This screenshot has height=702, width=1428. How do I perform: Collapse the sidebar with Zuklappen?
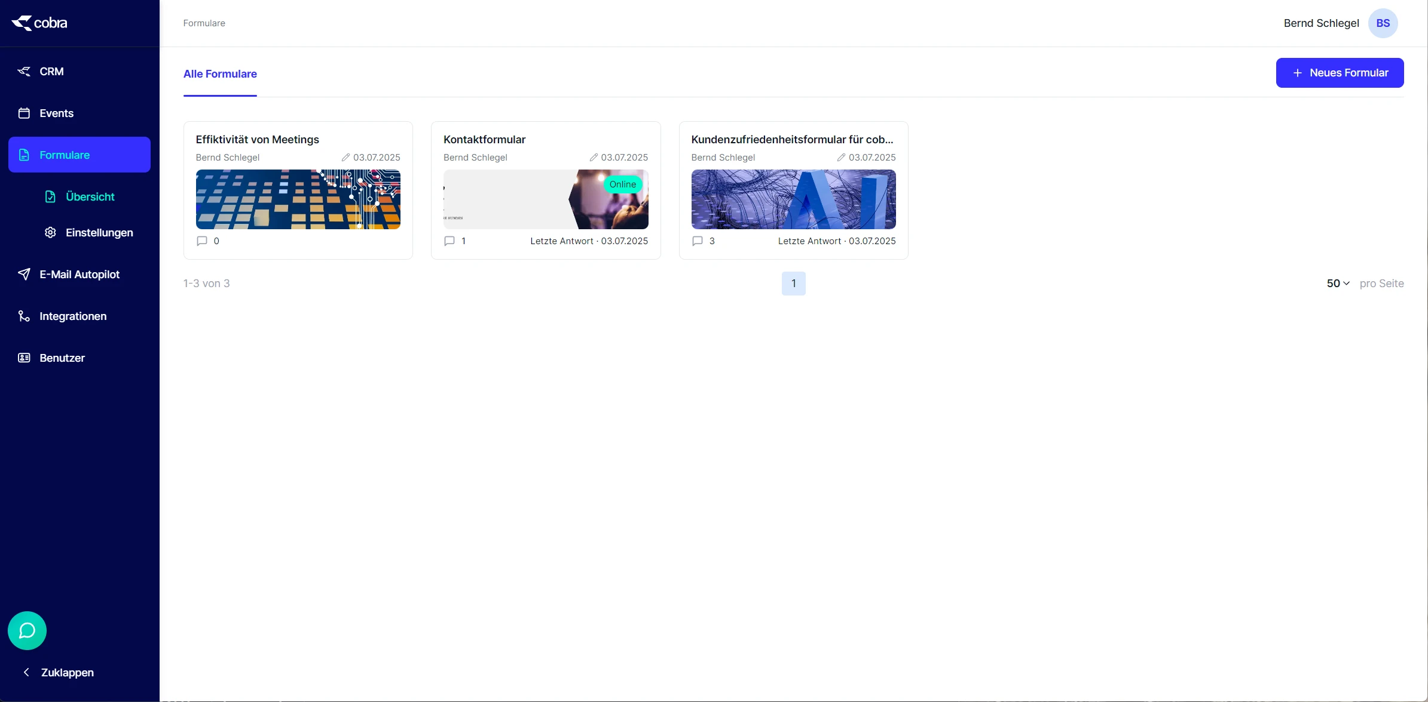pos(59,672)
